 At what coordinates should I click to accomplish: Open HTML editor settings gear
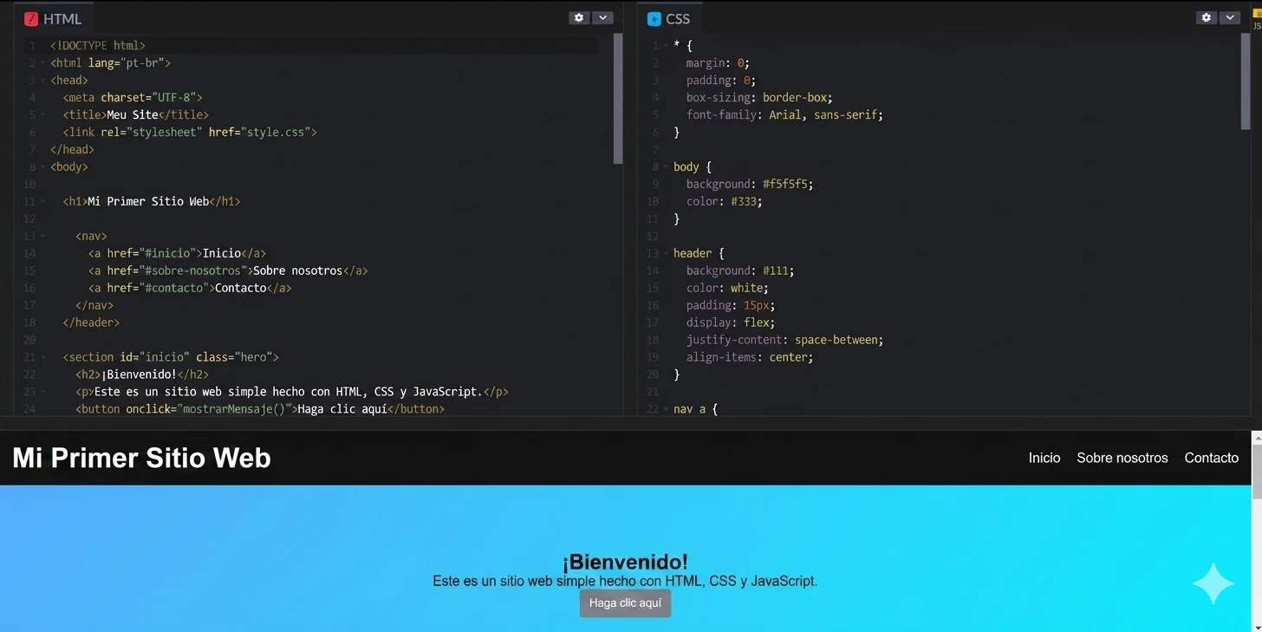point(579,17)
